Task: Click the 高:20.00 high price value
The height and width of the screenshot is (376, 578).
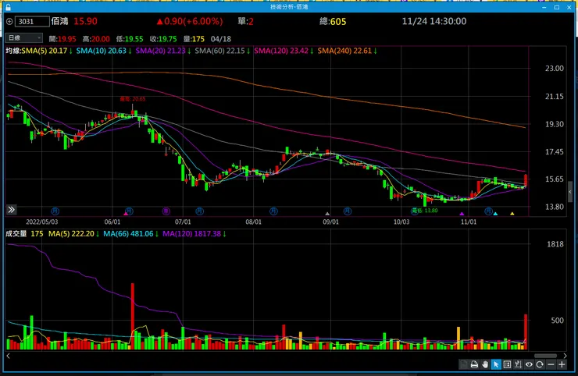Action: 96,39
